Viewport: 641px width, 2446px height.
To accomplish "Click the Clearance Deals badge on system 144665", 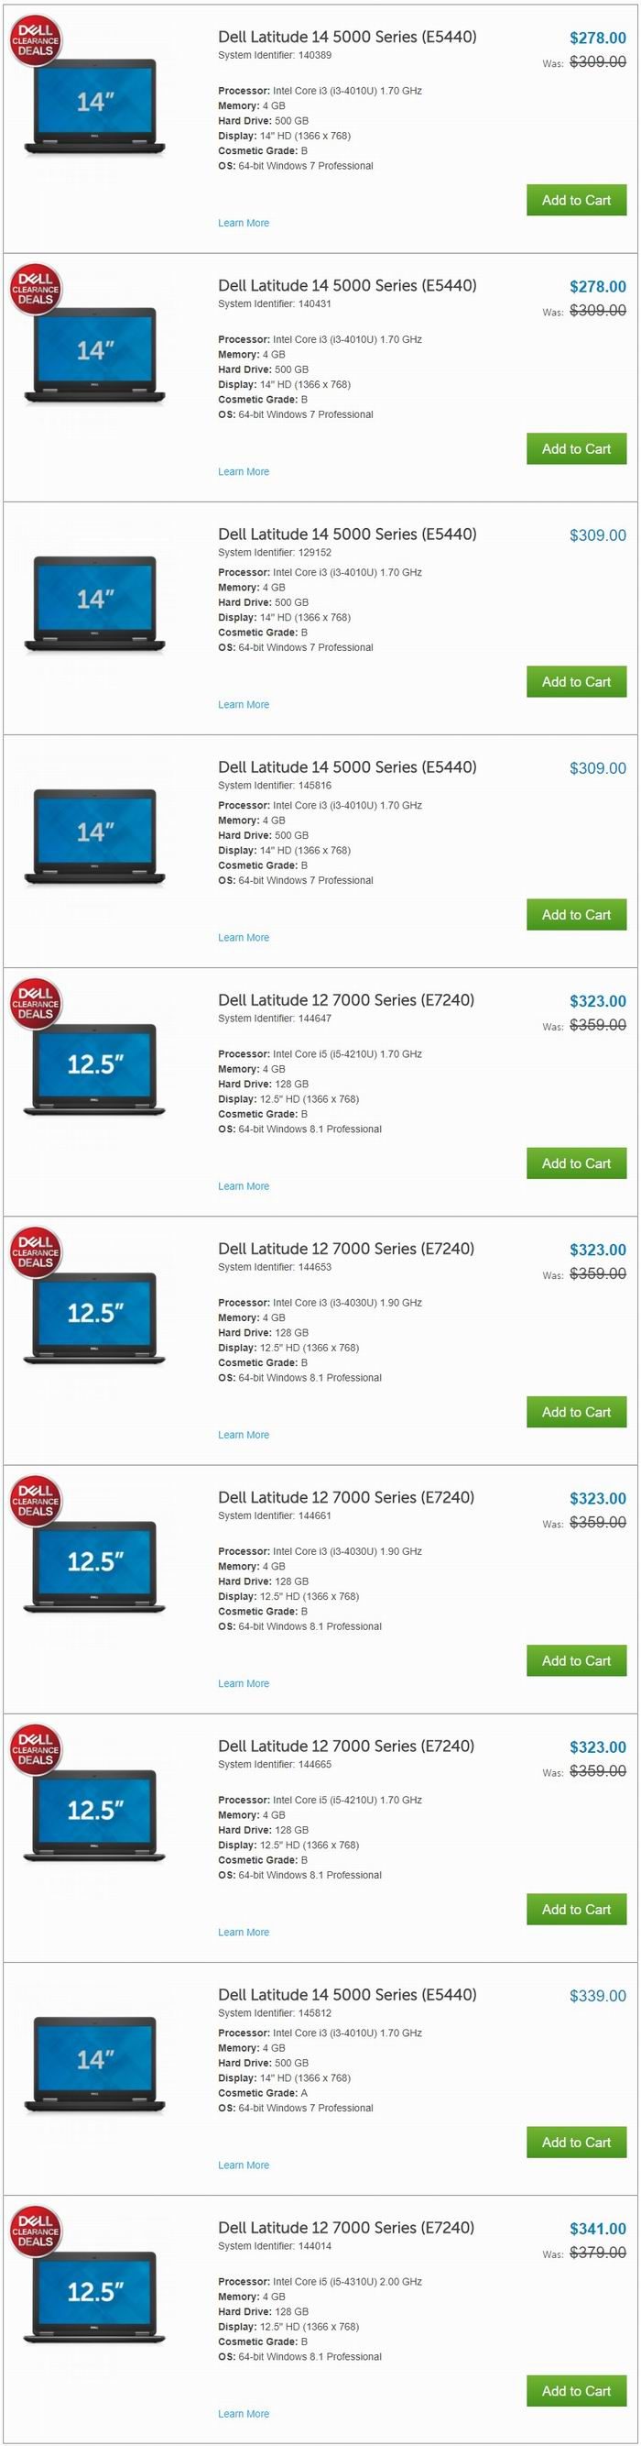I will 36,1750.
